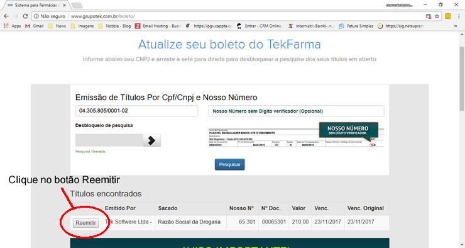Go back with the browser back arrow
Image resolution: width=465 pixels, height=248 pixels.
(6, 16)
